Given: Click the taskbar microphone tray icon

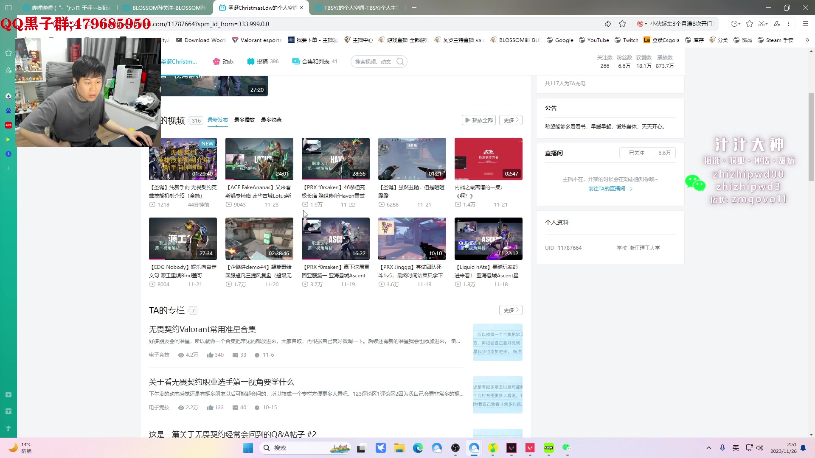Looking at the screenshot, I should click(722, 448).
